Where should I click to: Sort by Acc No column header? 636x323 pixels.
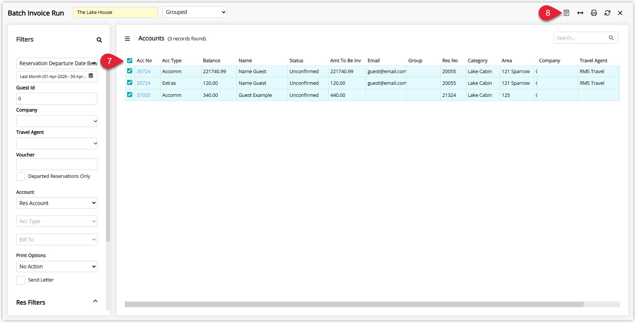144,61
